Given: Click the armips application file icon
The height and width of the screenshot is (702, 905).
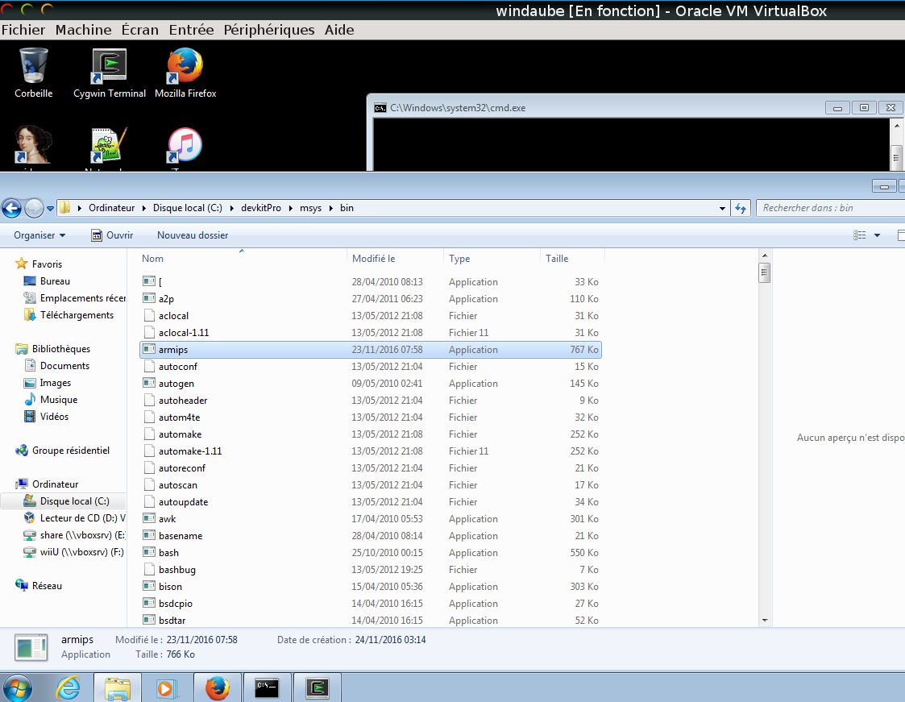Looking at the screenshot, I should [149, 349].
